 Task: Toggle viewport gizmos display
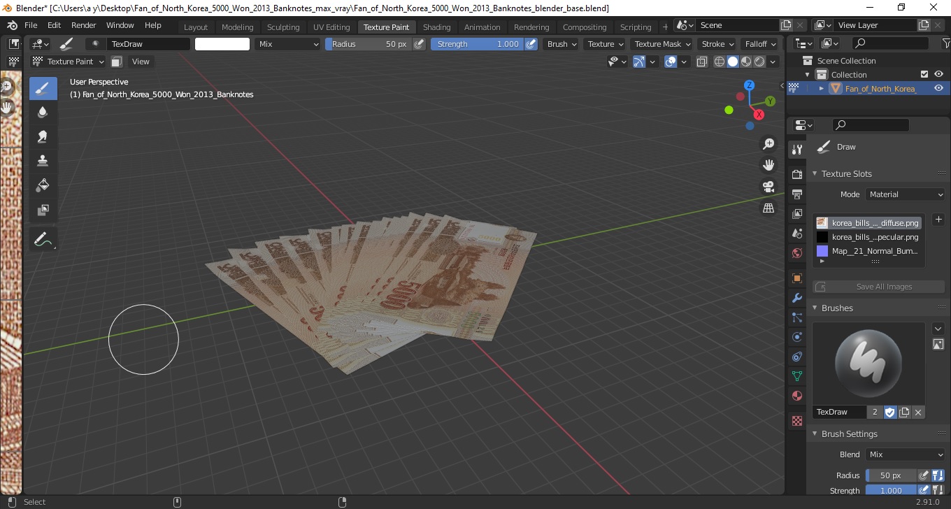pos(639,62)
